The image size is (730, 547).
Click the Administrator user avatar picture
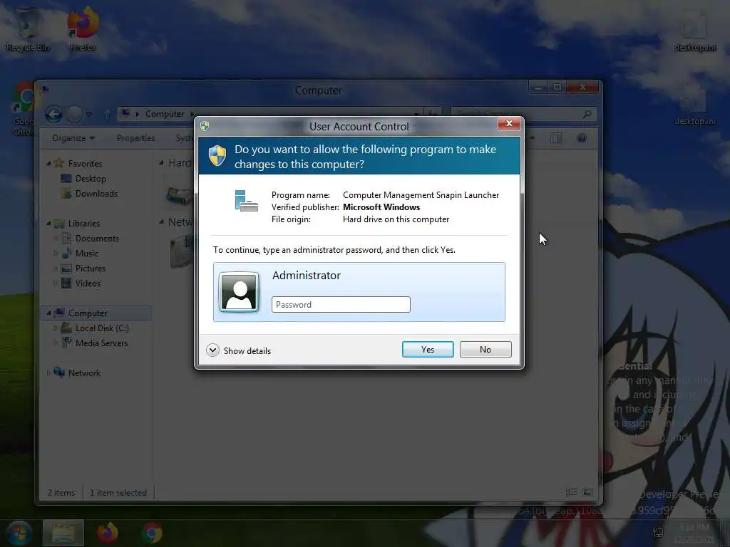click(239, 291)
